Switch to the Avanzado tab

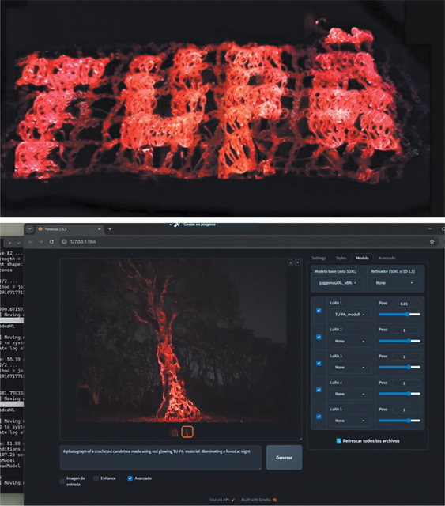click(x=387, y=259)
